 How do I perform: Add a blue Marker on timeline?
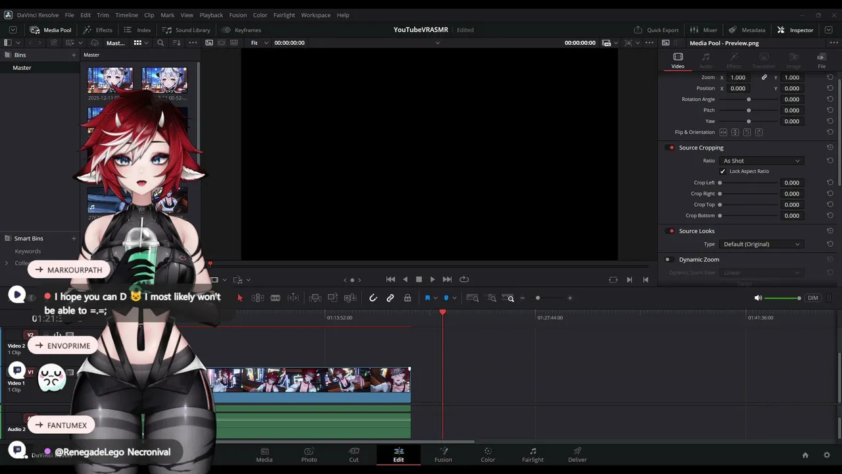point(446,298)
